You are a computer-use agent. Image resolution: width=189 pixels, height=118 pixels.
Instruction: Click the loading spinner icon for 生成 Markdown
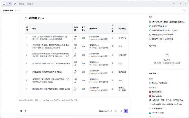click(150, 39)
